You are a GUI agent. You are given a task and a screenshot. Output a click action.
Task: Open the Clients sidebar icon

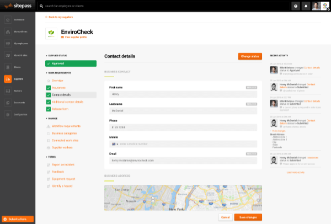click(8, 67)
